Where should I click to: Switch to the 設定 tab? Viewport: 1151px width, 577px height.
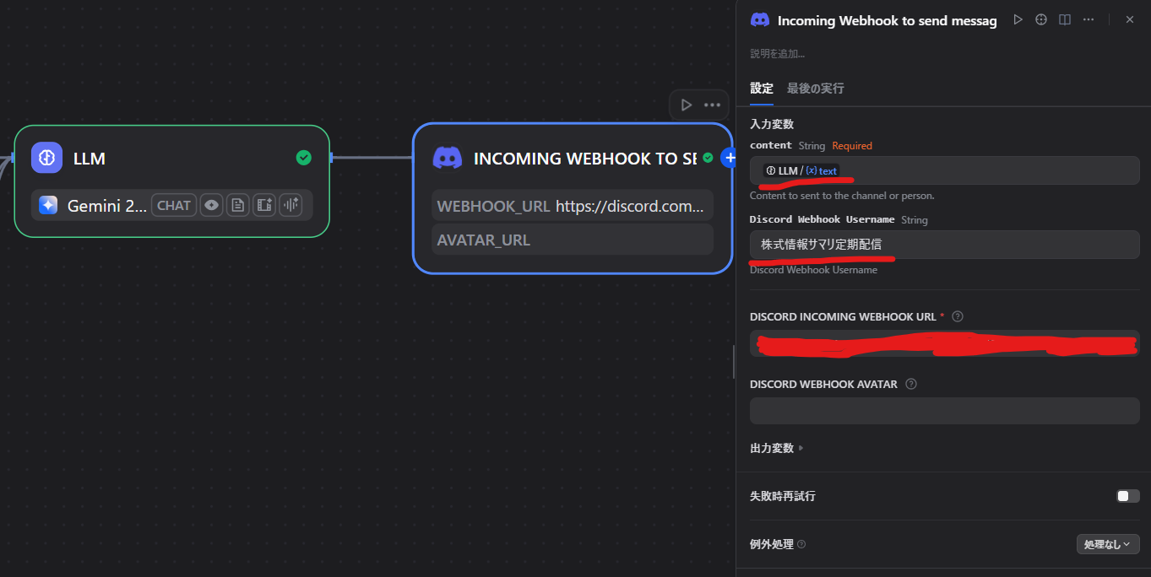762,88
